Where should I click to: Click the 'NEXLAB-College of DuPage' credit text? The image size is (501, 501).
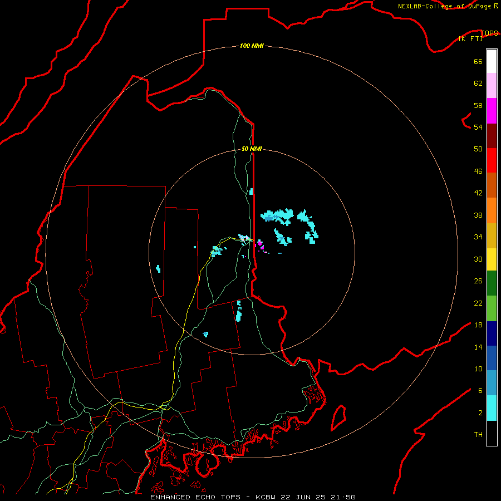click(444, 6)
